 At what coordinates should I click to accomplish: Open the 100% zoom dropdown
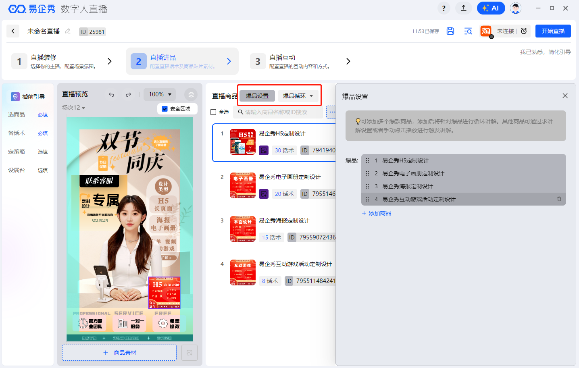pyautogui.click(x=160, y=94)
